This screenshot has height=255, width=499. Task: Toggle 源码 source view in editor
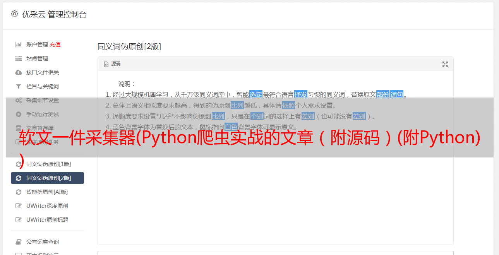[x=112, y=64]
